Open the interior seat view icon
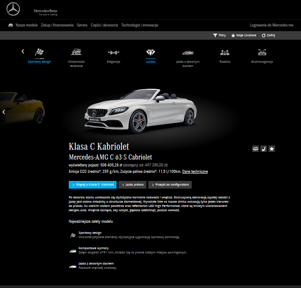 [x=263, y=149]
